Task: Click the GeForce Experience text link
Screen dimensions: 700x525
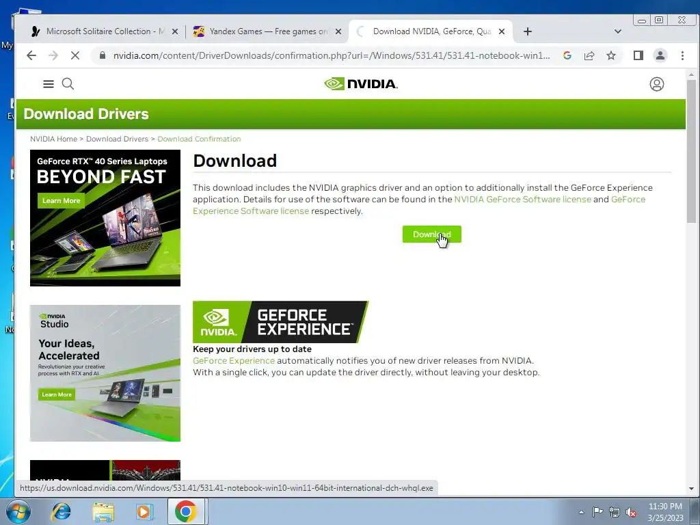Action: [234, 360]
